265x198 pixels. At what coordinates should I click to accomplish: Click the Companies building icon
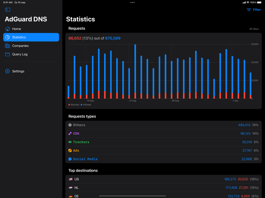pos(8,46)
